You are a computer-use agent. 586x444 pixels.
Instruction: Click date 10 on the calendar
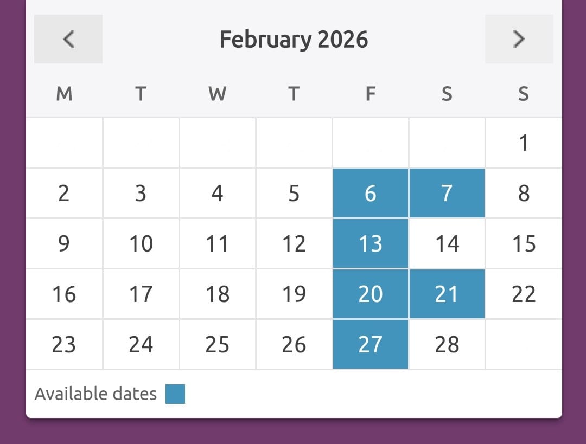[141, 243]
